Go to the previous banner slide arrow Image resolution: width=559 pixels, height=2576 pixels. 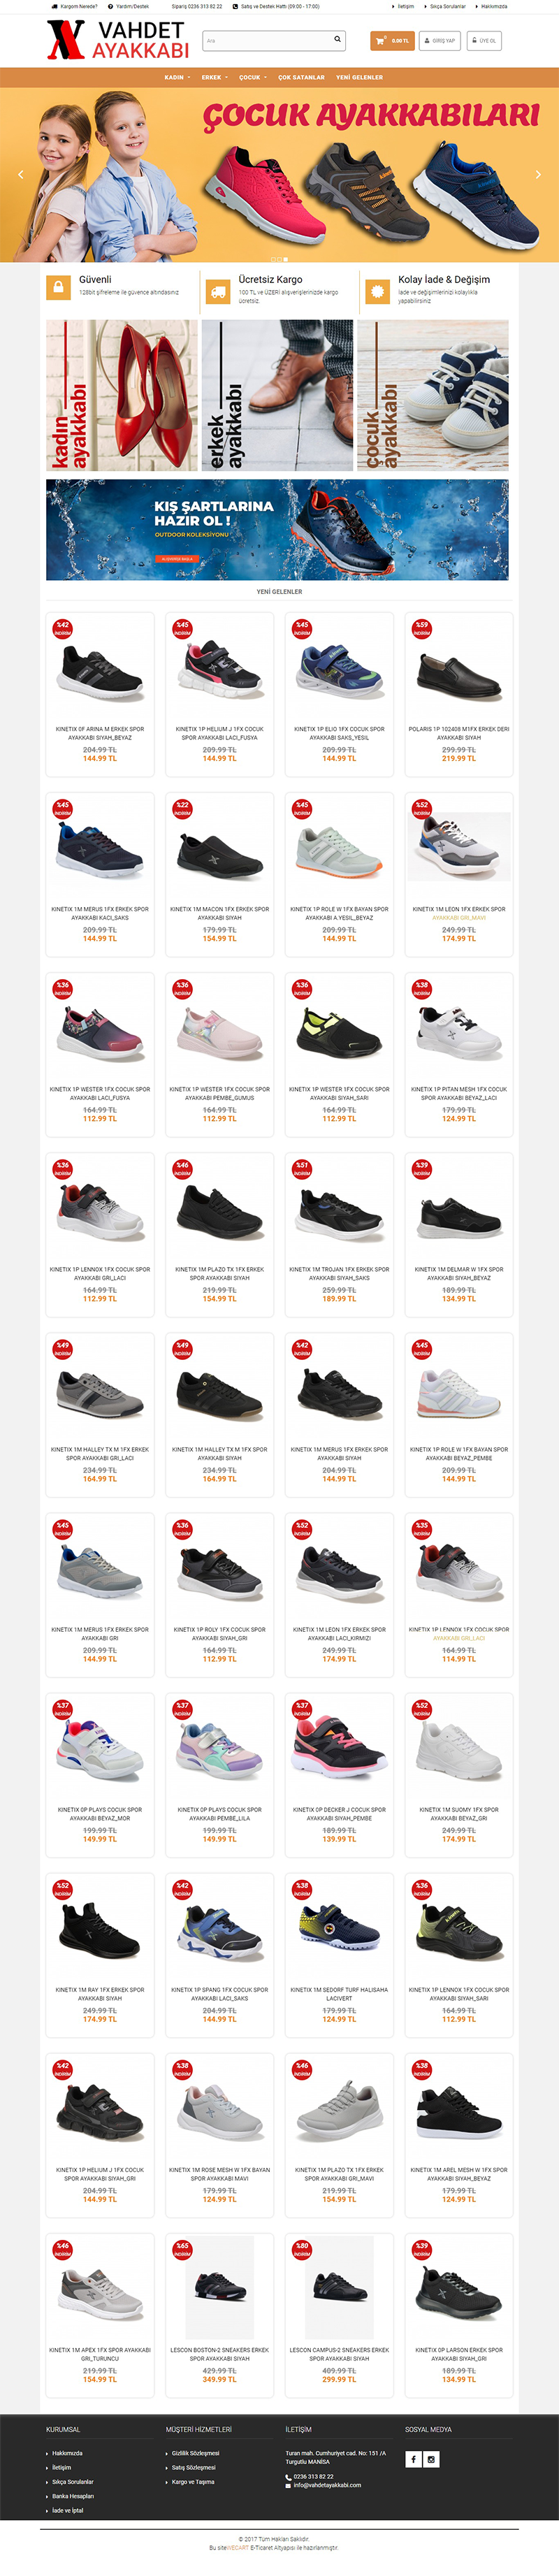click(20, 175)
